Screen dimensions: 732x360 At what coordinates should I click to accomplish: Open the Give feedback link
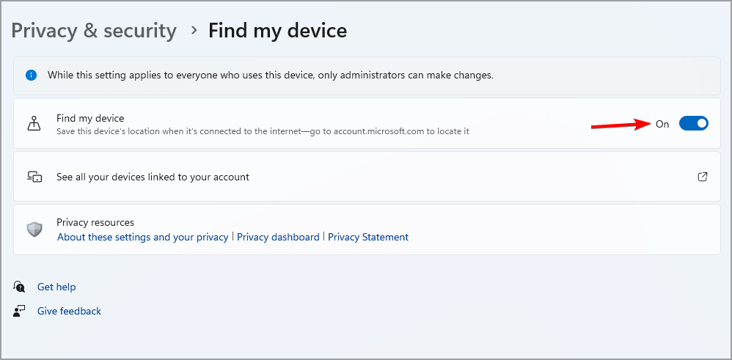tap(69, 311)
